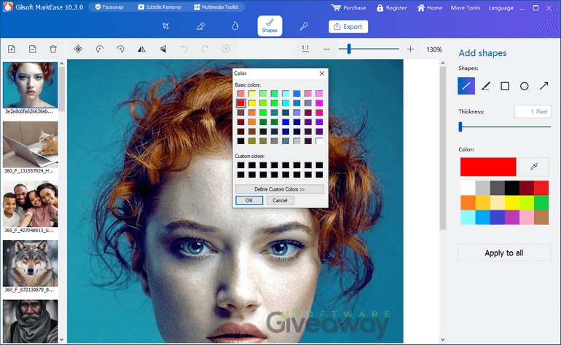Click canvas vertical scrollbar down arrow
561x345 pixels.
point(443,339)
